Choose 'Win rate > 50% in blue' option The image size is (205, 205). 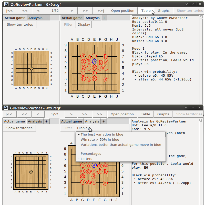click(x=100, y=140)
